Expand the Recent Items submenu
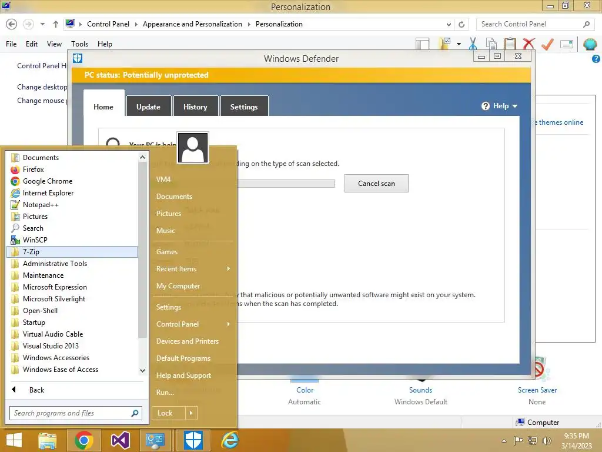 point(193,268)
